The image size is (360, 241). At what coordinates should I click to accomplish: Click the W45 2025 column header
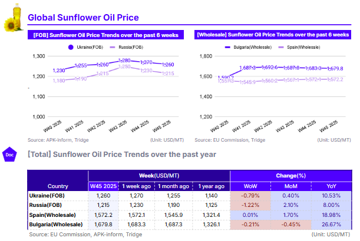pyautogui.click(x=104, y=186)
